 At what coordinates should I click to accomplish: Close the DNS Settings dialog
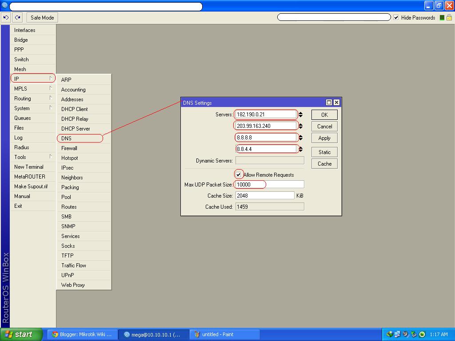(x=336, y=103)
